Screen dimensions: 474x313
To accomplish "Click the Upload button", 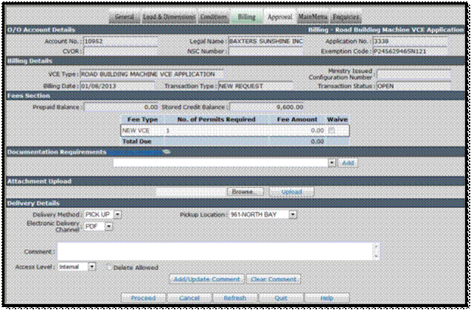I will (292, 191).
